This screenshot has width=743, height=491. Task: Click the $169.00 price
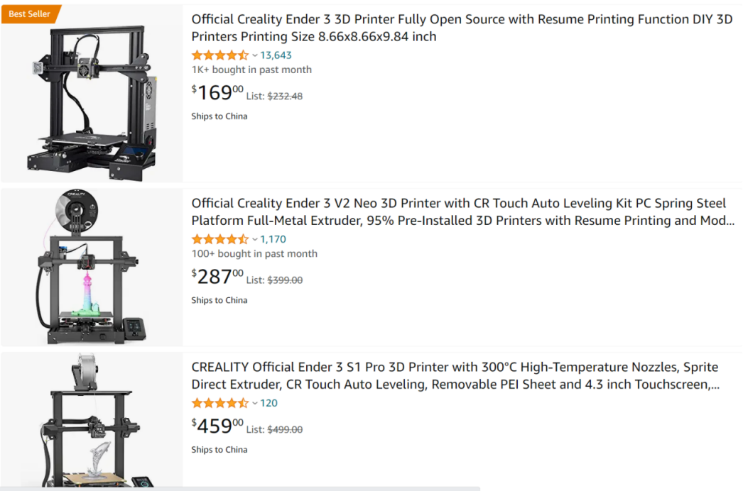click(217, 93)
